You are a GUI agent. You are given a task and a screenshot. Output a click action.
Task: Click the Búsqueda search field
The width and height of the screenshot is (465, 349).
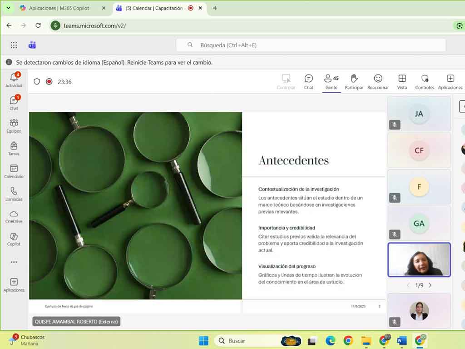pos(311,45)
